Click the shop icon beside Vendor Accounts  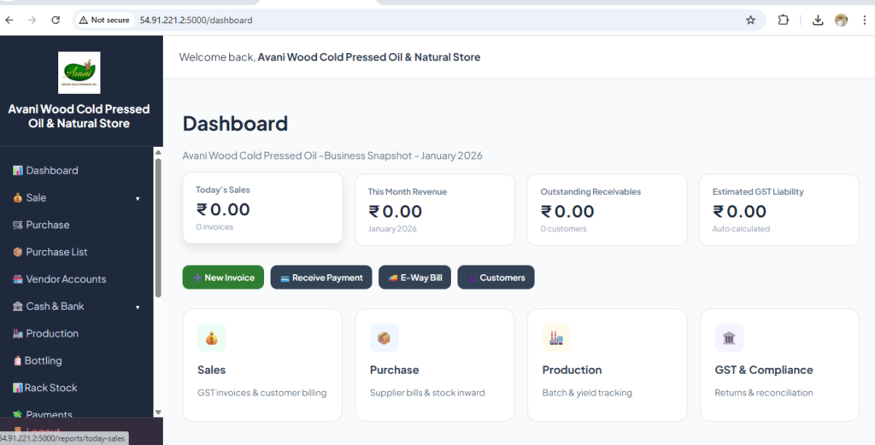pyautogui.click(x=18, y=279)
